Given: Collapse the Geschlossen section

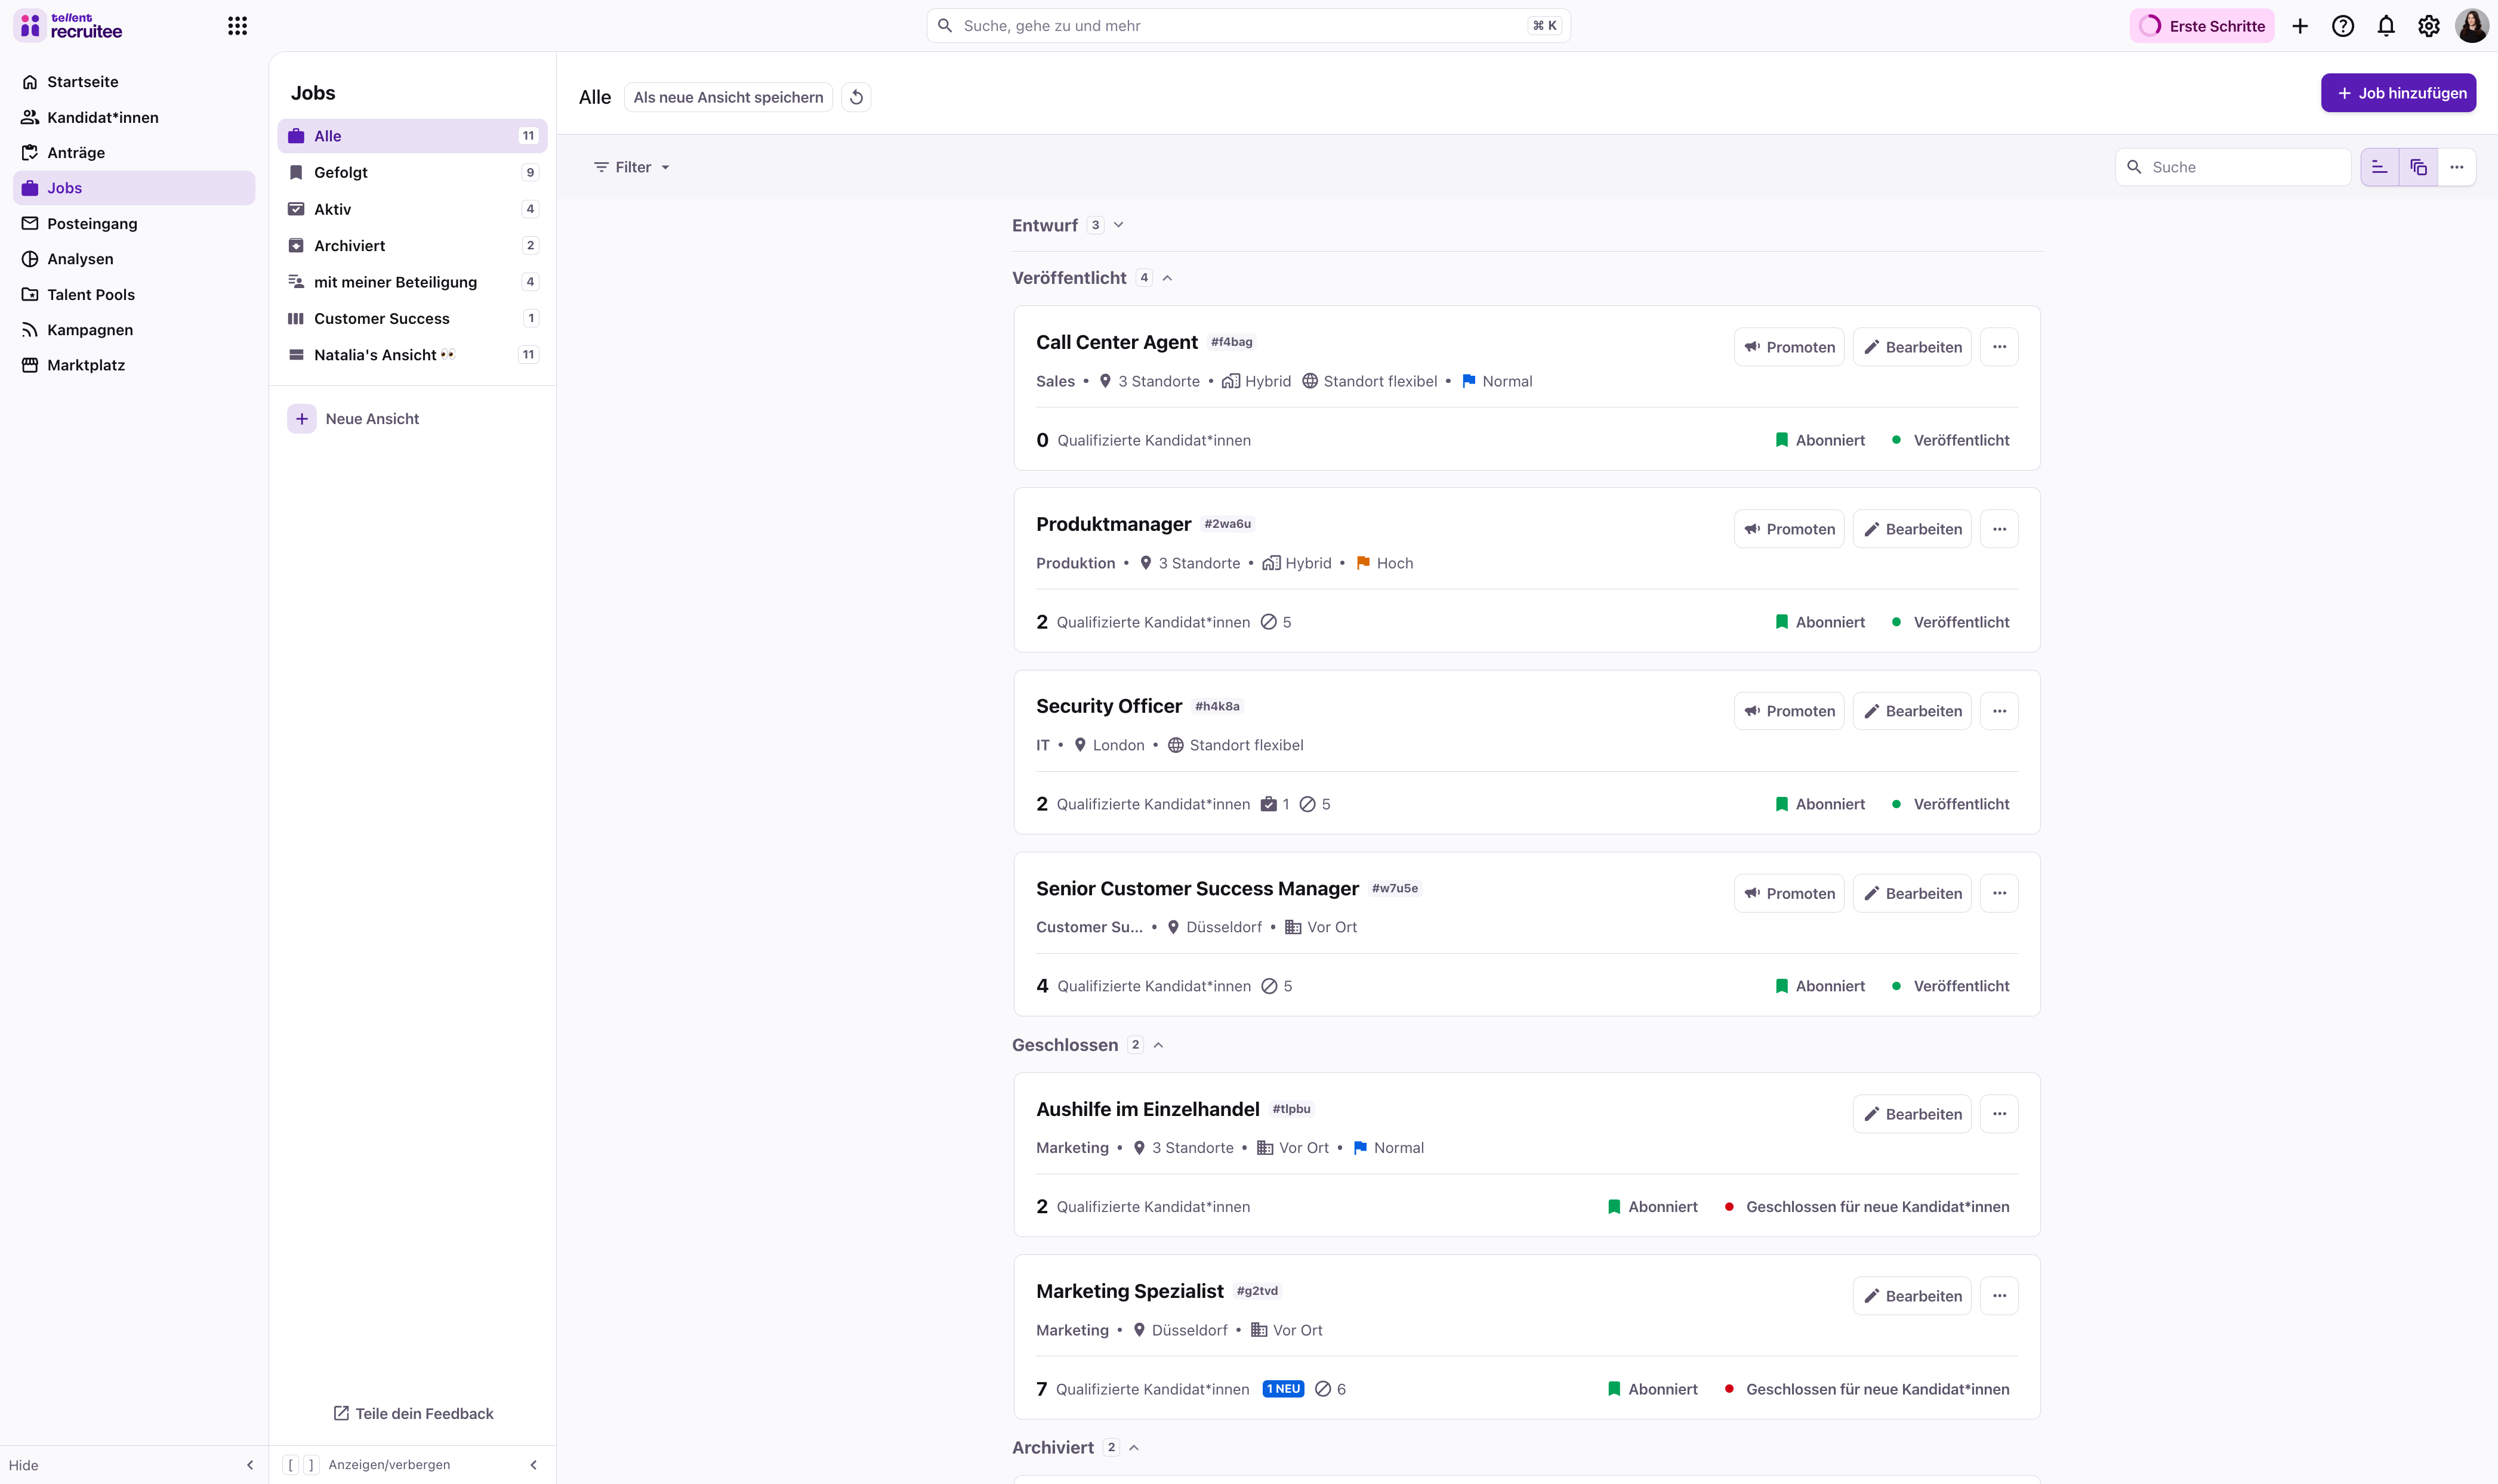Looking at the screenshot, I should (x=1158, y=1045).
